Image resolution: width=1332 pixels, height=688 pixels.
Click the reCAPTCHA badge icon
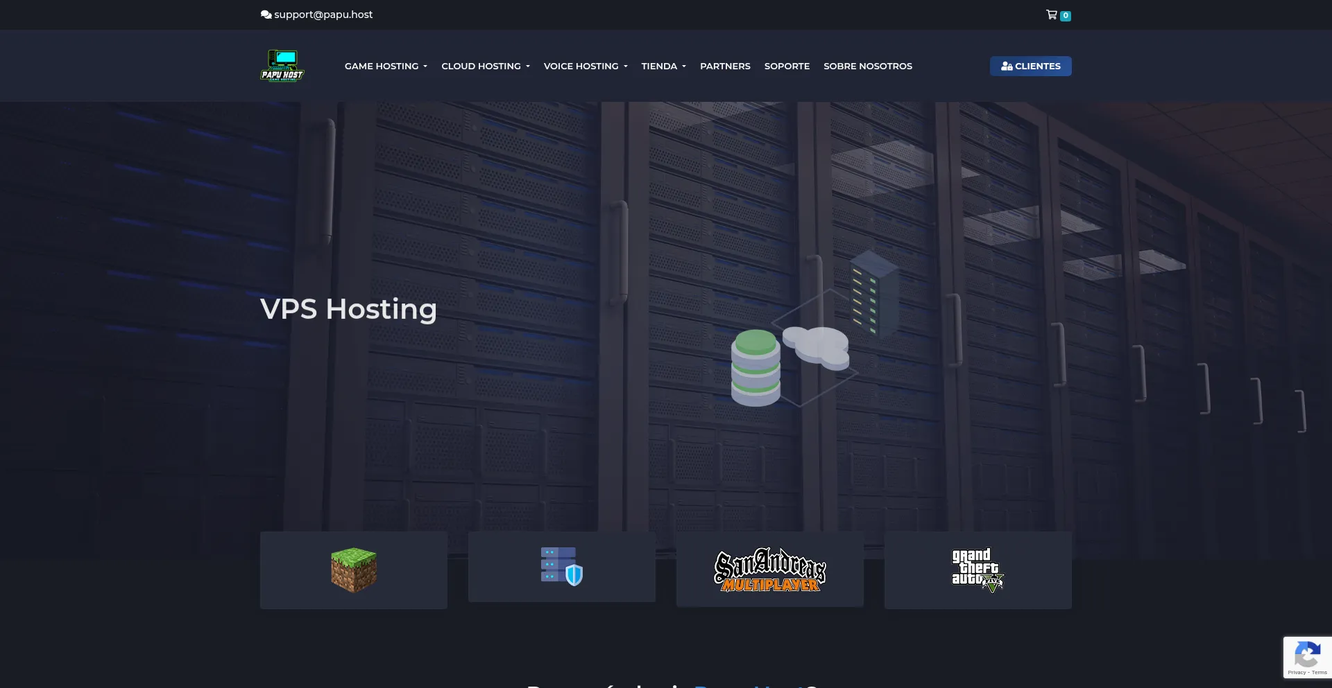coord(1307,653)
